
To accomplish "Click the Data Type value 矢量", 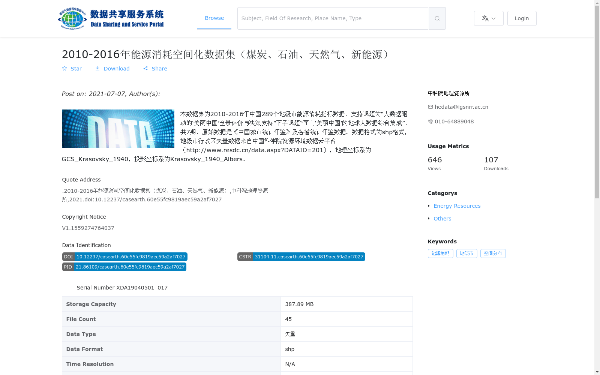I will (x=290, y=334).
